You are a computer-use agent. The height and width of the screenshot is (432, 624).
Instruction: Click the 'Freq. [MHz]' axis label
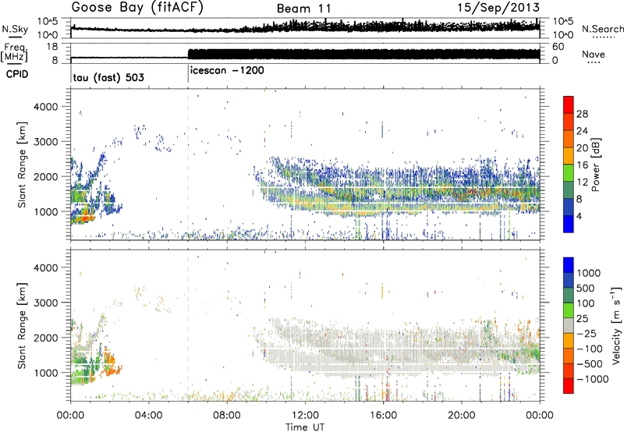pos(15,52)
